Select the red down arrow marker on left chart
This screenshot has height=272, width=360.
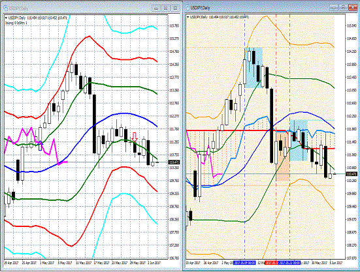tap(135, 137)
